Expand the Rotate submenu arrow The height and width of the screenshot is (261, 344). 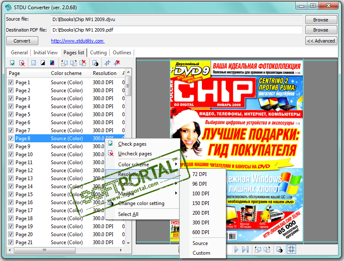coord(176,184)
